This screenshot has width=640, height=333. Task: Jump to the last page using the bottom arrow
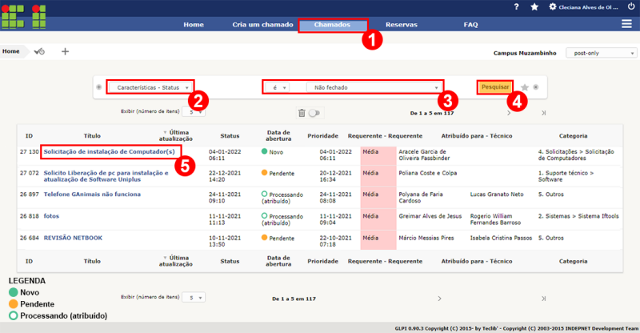(544, 299)
